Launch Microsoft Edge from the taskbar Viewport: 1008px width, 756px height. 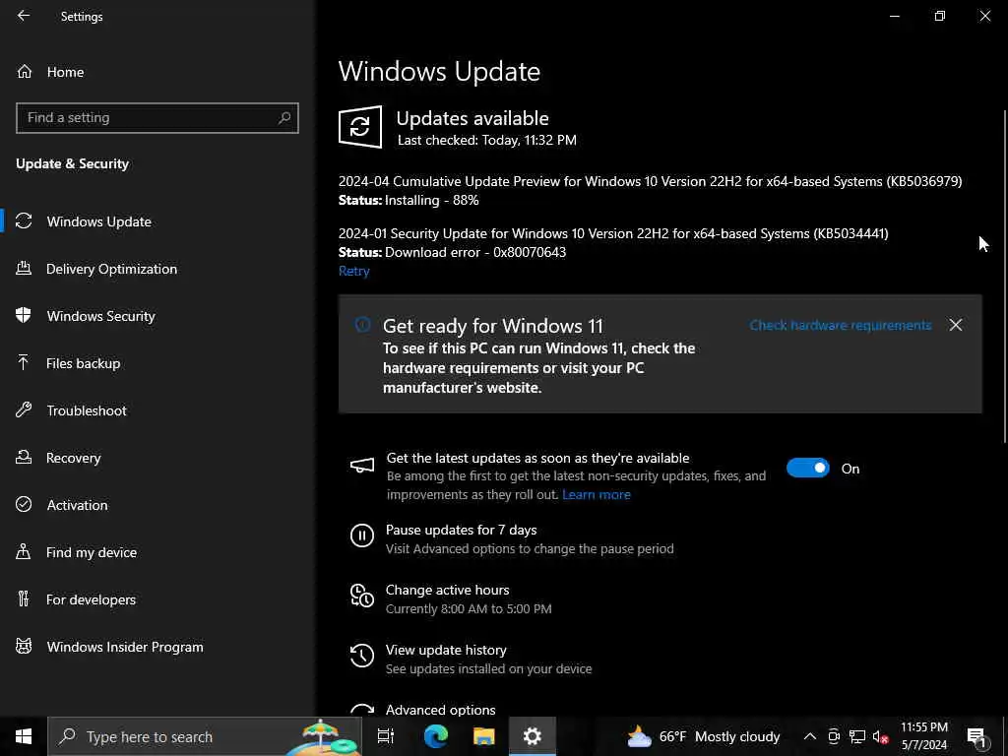click(x=436, y=736)
